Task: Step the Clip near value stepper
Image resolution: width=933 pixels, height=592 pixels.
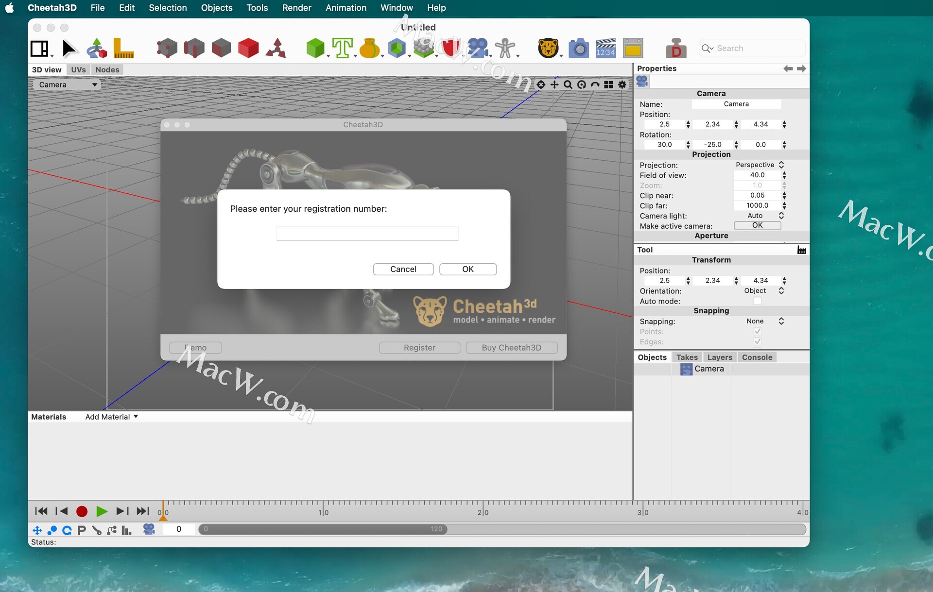Action: pos(784,196)
